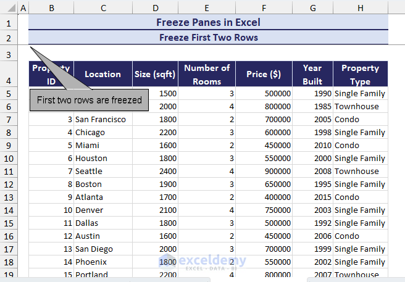Select row 2 header

(9, 38)
